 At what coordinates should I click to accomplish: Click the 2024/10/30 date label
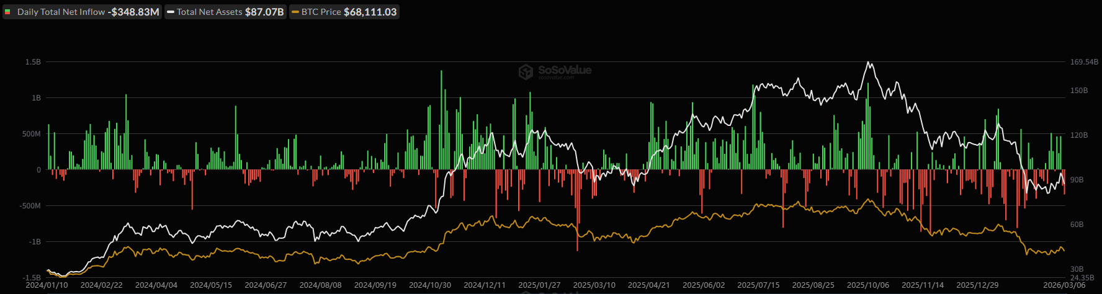point(430,285)
